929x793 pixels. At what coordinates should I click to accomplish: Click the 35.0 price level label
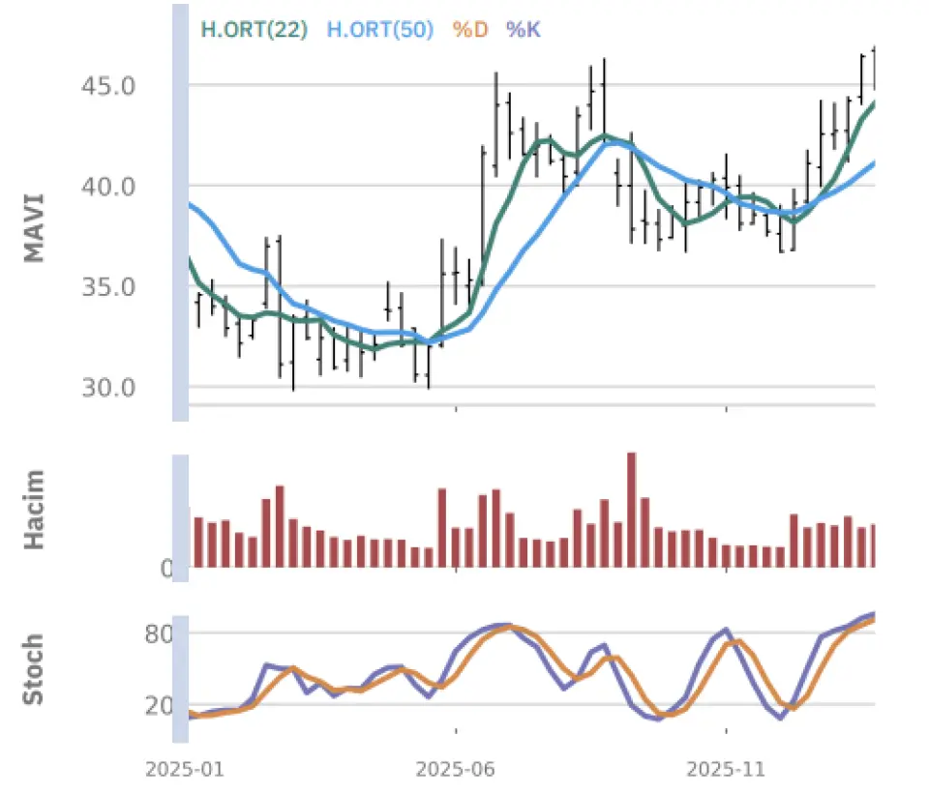point(106,287)
